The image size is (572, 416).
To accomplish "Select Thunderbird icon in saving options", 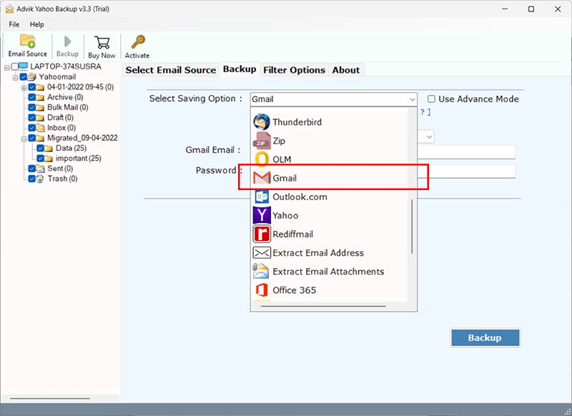I will [262, 122].
